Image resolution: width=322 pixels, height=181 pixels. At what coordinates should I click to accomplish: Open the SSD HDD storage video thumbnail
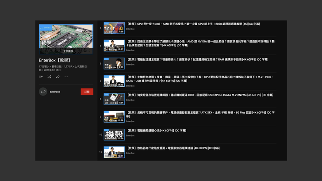[114, 99]
